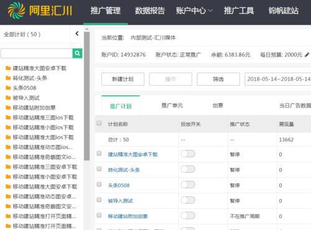
Task: Collapse the plan sidebar with the chevron
Action: [x=77, y=34]
